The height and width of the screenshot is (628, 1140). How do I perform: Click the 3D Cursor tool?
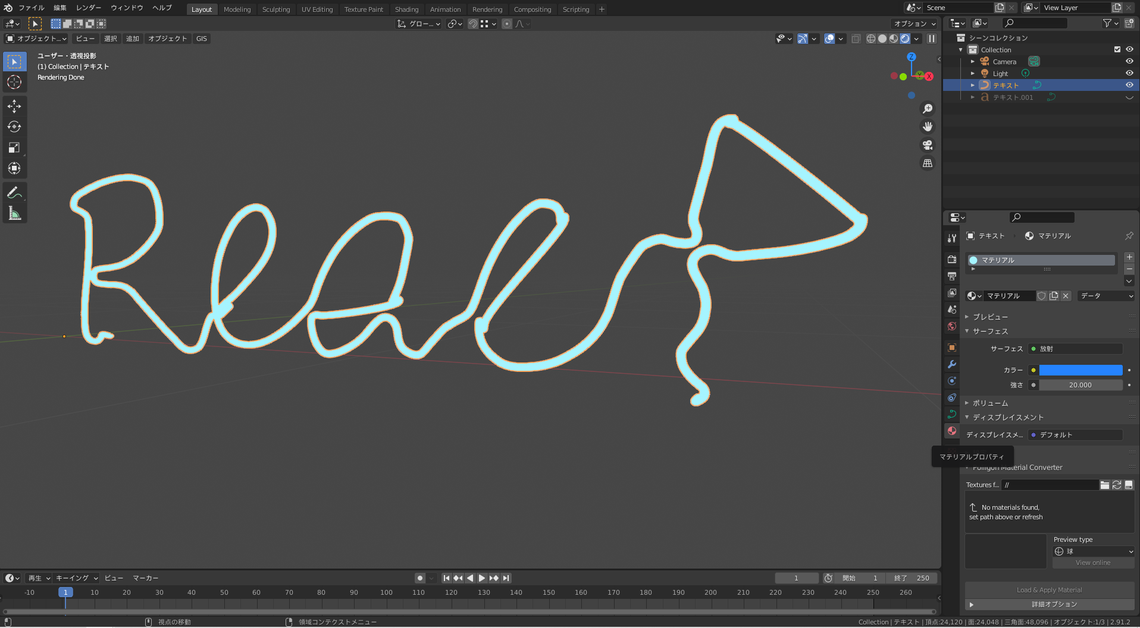[14, 82]
